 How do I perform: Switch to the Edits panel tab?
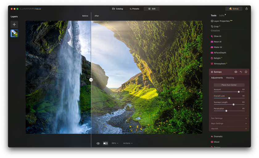click(x=222, y=15)
